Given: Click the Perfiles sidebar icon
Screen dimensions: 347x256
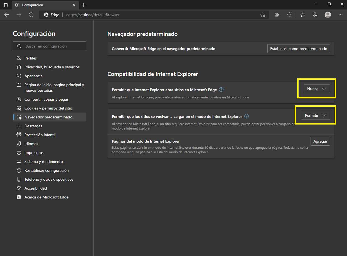Looking at the screenshot, I should [19, 58].
